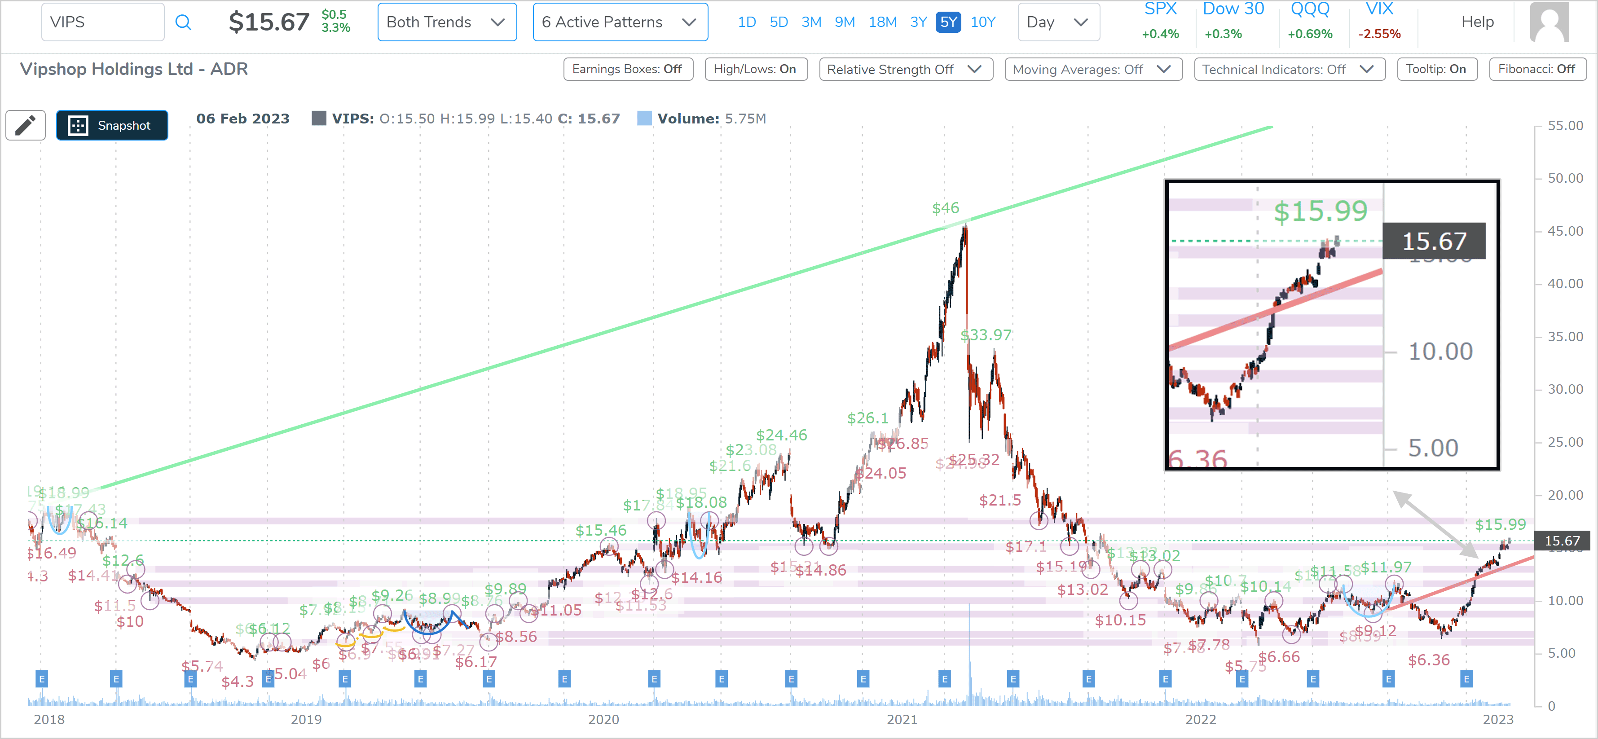Open the Help link

(x=1477, y=22)
